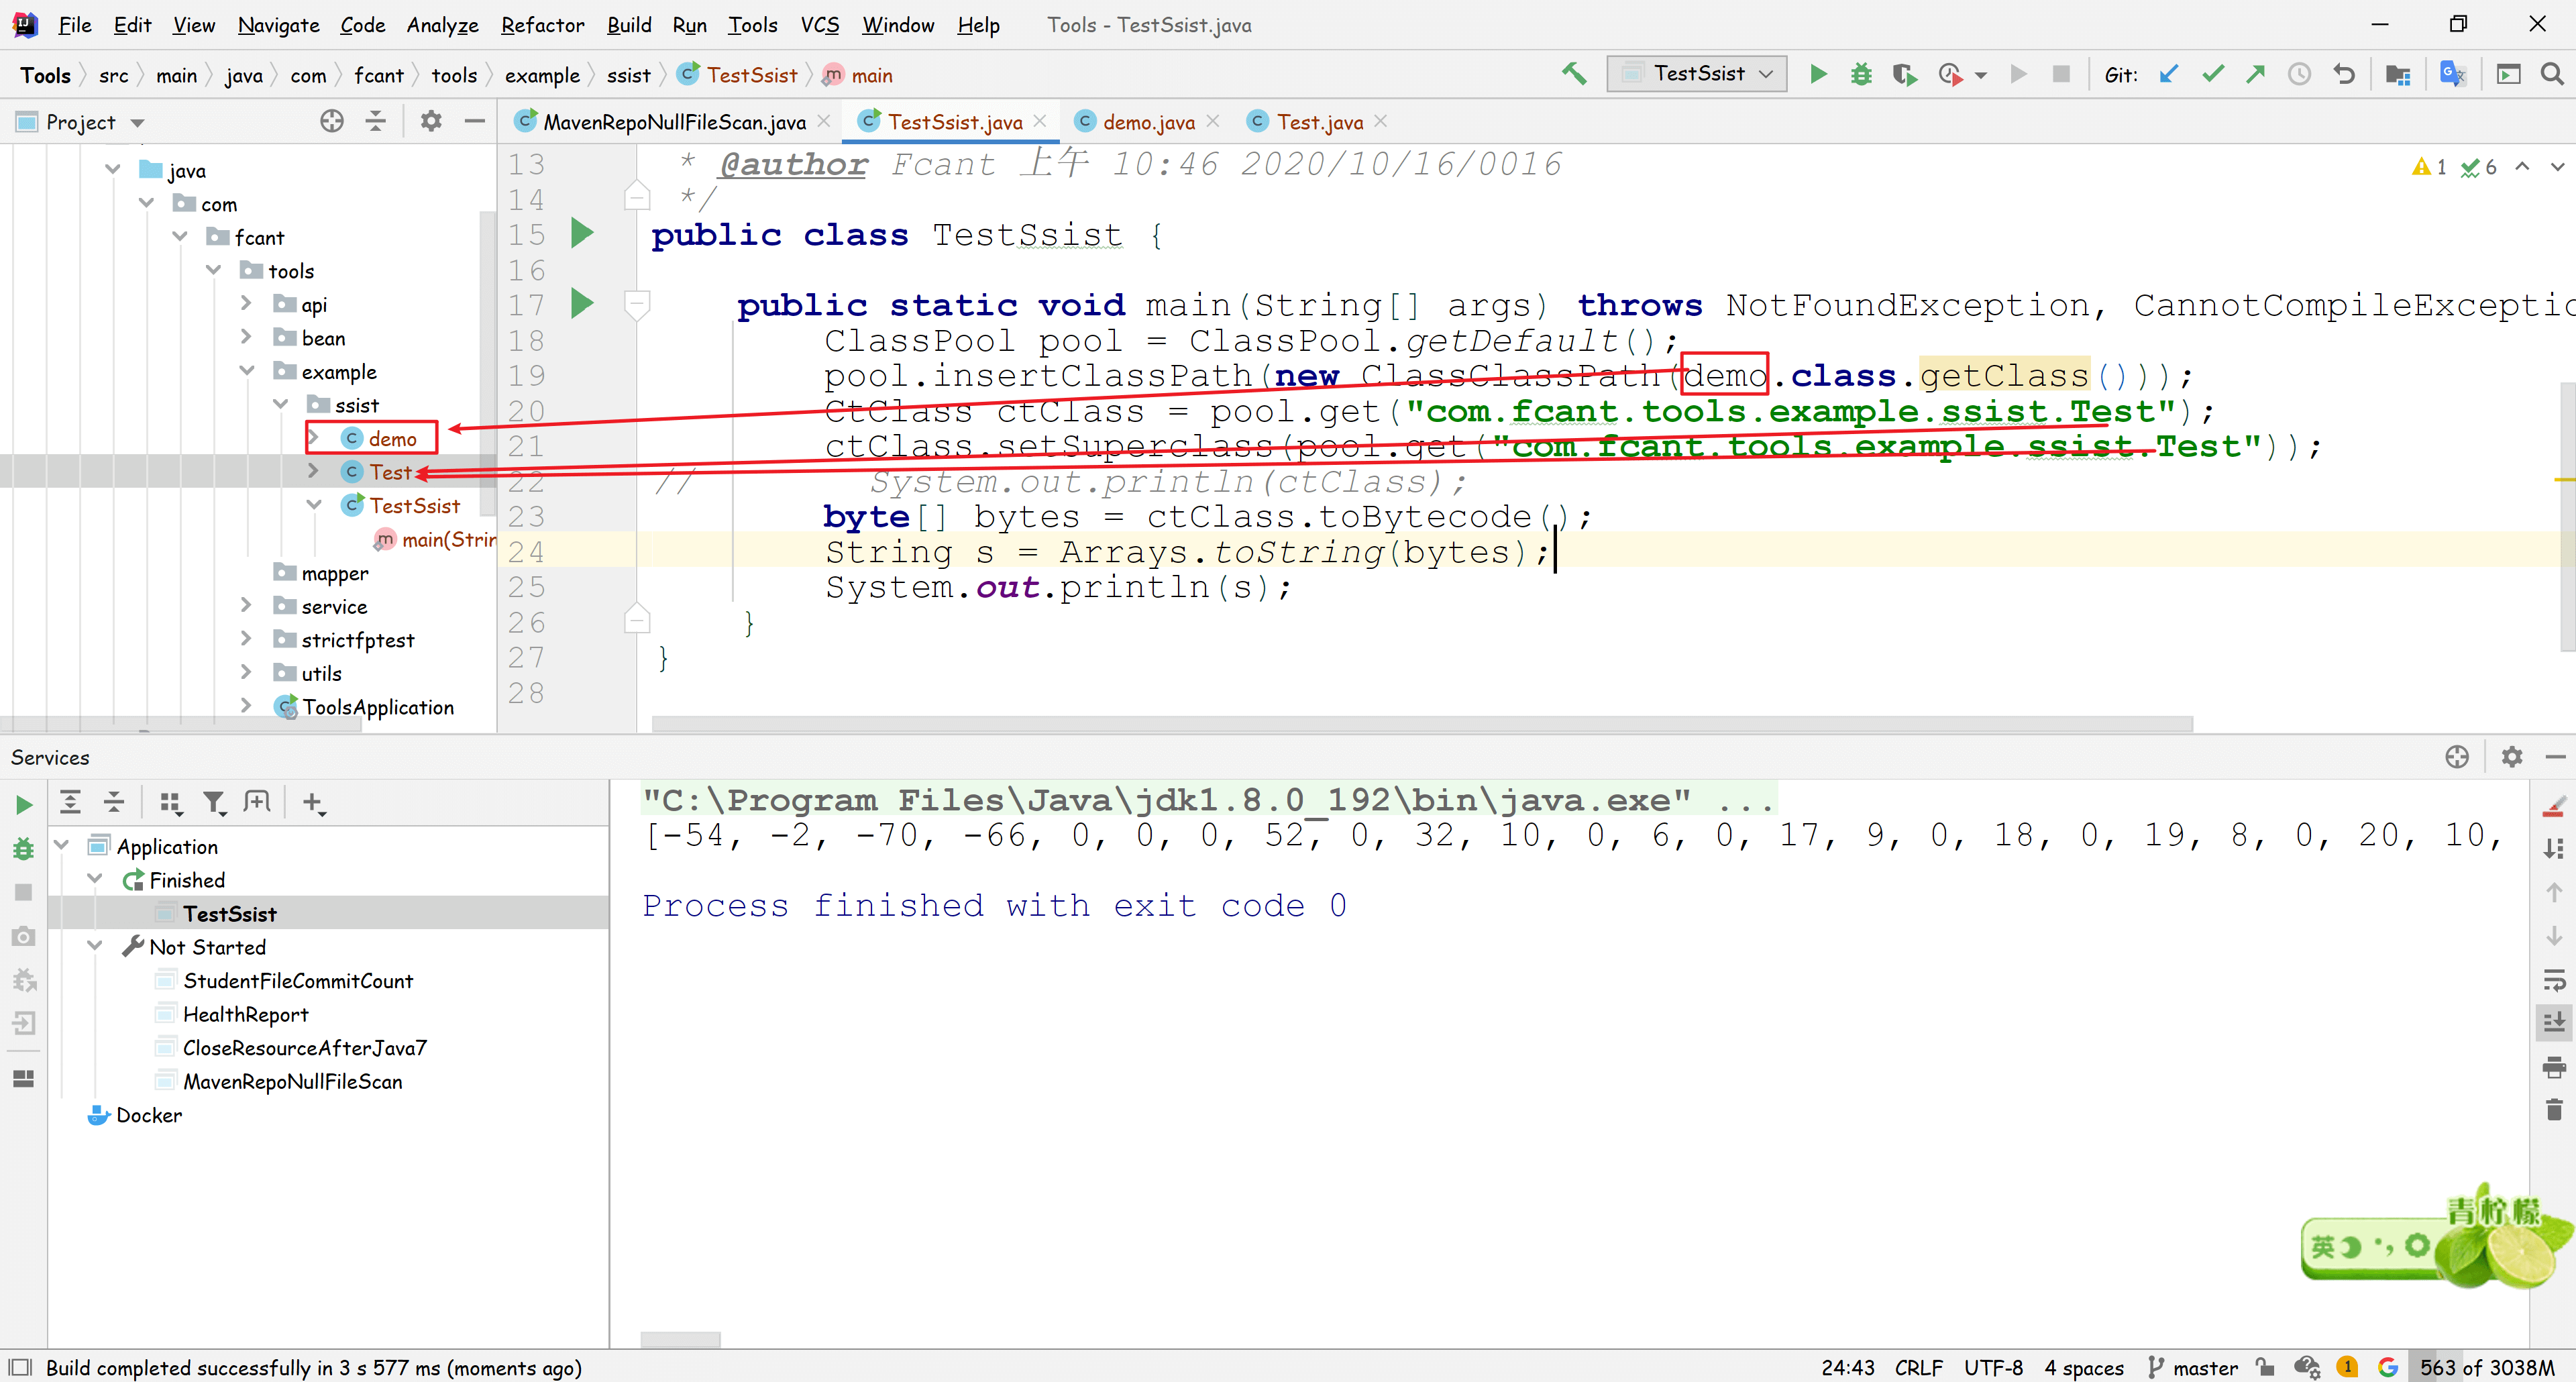
Task: Start debugging with the bug icon
Action: coord(1861,74)
